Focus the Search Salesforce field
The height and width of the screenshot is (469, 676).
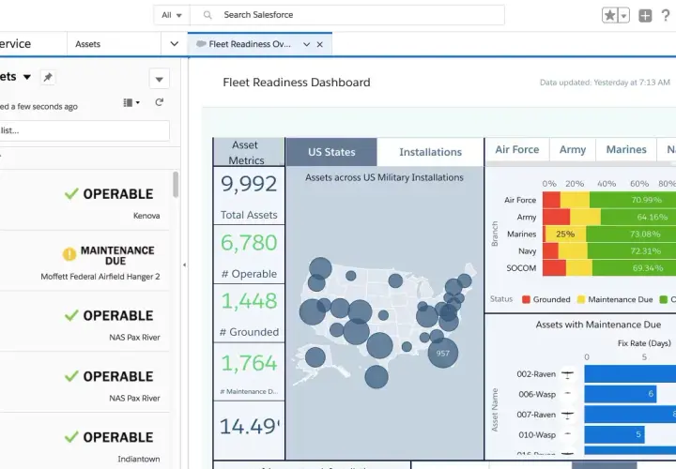(x=347, y=15)
